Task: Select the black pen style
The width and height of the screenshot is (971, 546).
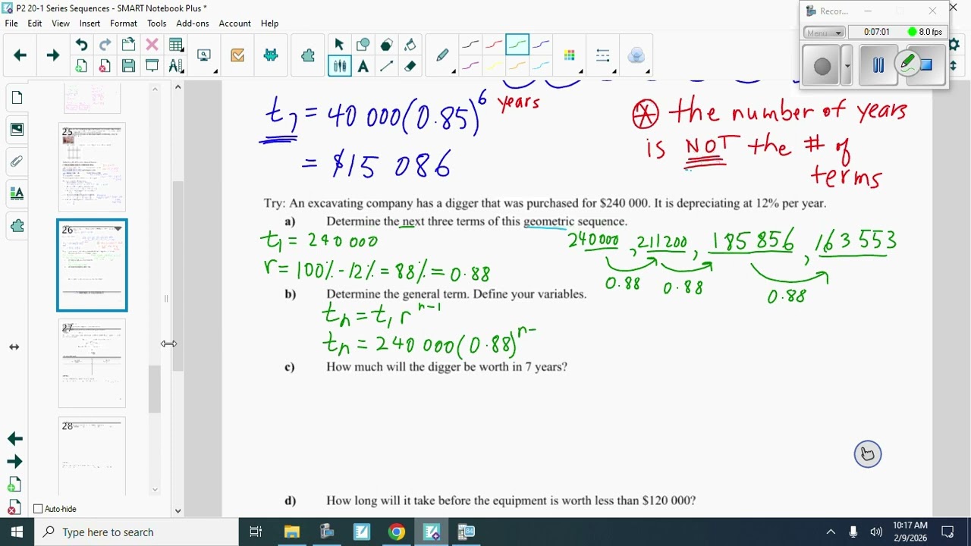Action: point(470,45)
